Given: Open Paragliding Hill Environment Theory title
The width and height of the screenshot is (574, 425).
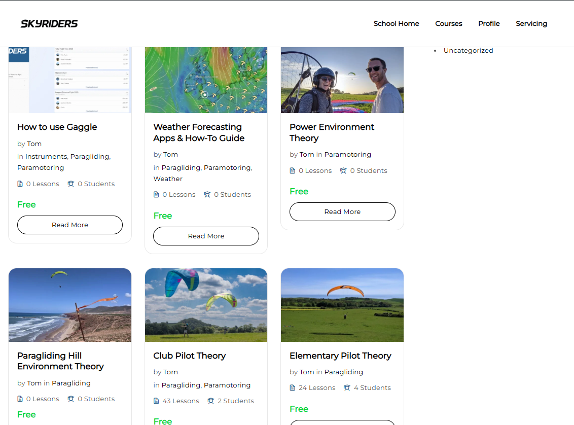Looking at the screenshot, I should coord(60,361).
